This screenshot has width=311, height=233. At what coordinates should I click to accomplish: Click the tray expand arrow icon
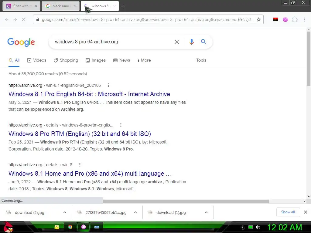click(x=242, y=228)
